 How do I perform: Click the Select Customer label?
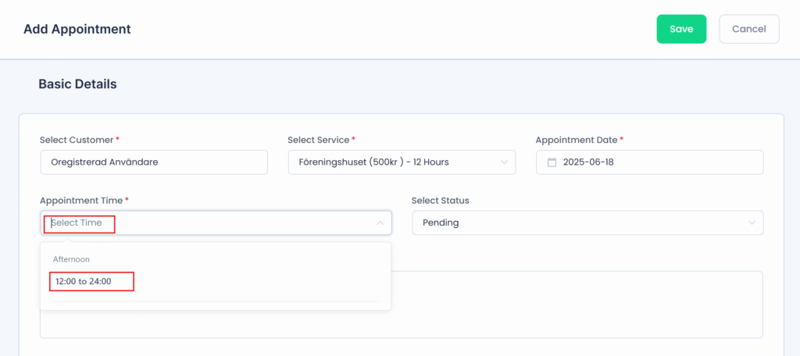click(77, 139)
